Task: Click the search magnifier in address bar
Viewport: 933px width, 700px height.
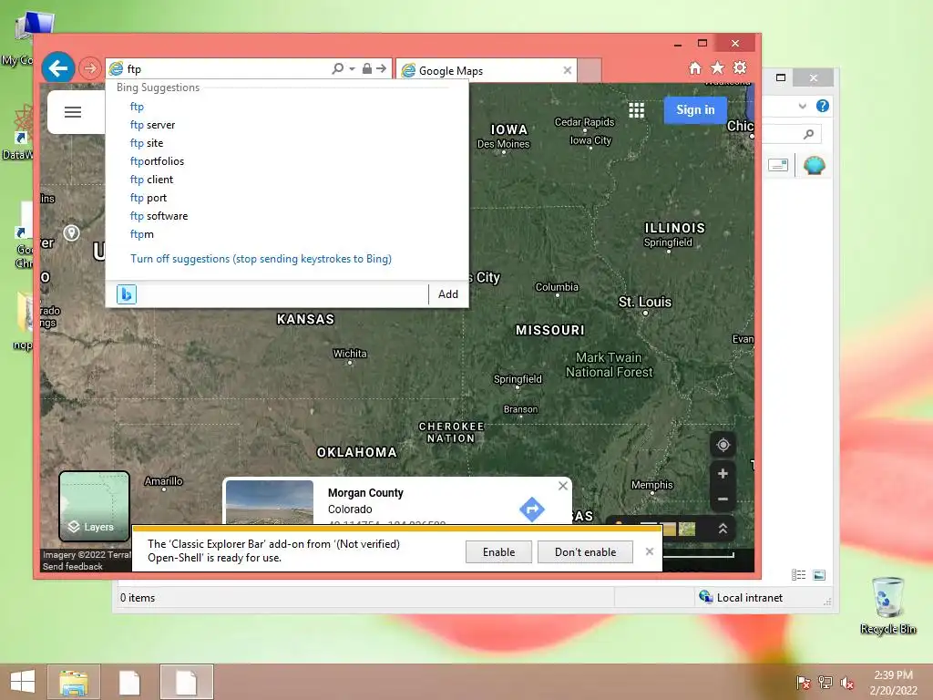Action: [x=337, y=68]
